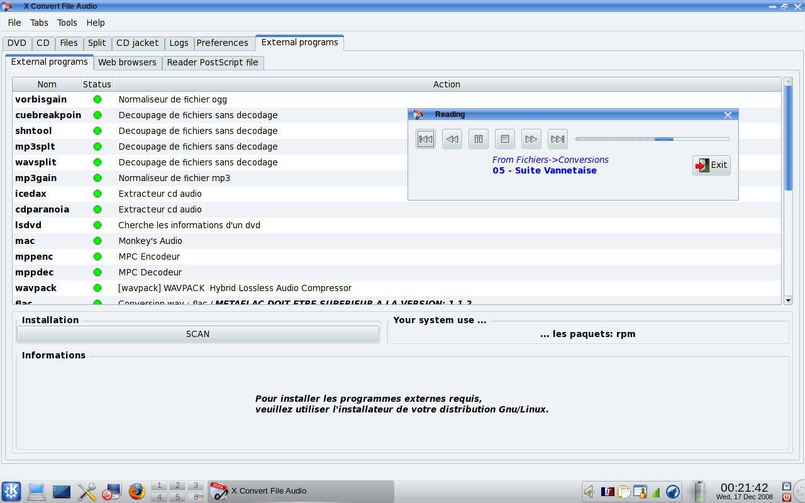Open the volume speaker tray icon
Image resolution: width=805 pixels, height=503 pixels.
(589, 492)
